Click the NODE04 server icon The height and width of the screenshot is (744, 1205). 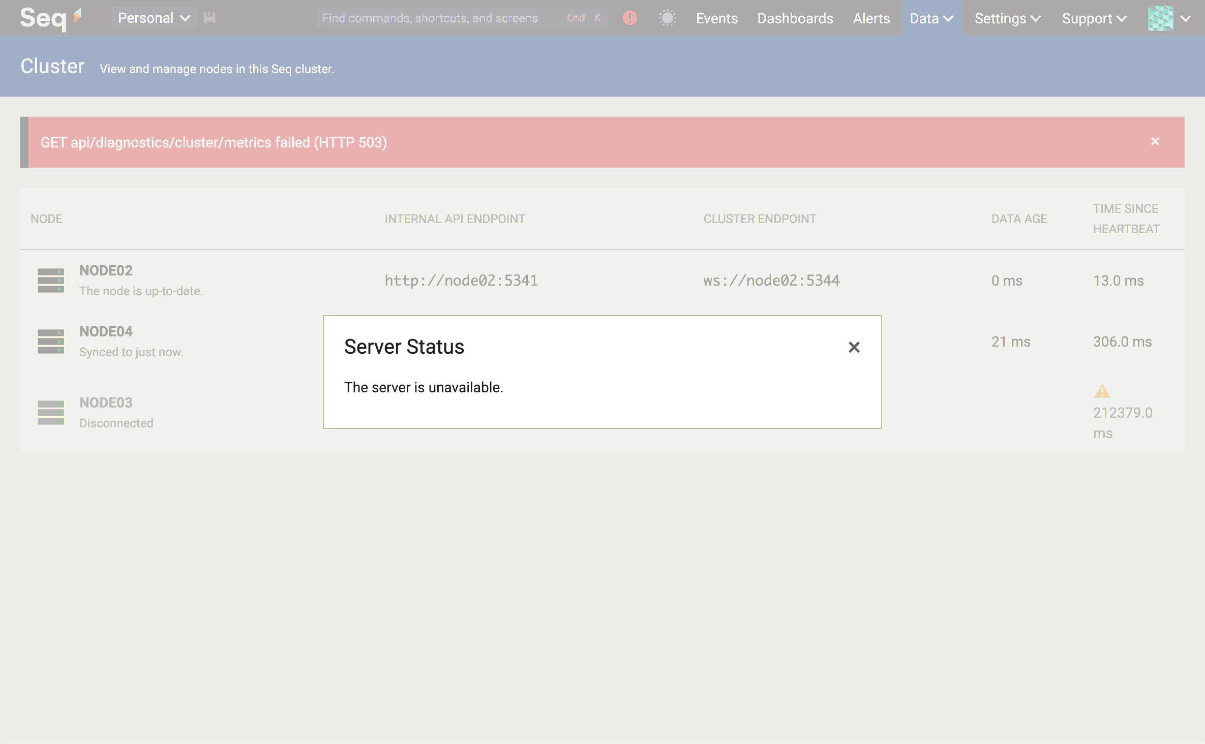(51, 342)
